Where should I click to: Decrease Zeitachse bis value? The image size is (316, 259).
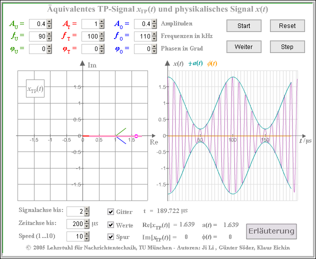tap(87, 226)
